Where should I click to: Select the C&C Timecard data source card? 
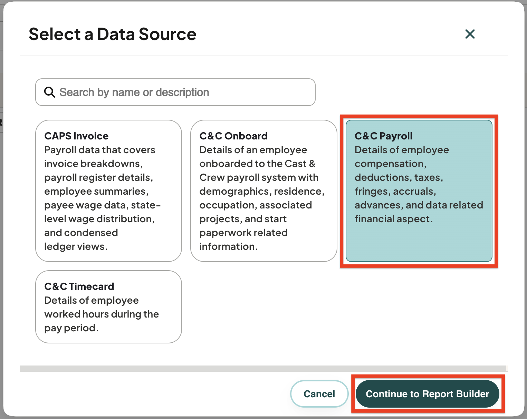[108, 307]
